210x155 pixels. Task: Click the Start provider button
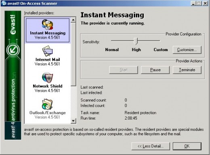tap(124, 70)
